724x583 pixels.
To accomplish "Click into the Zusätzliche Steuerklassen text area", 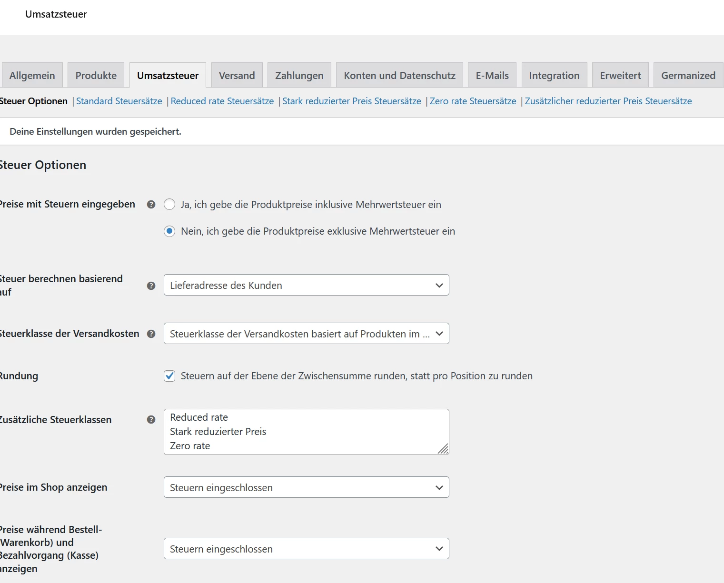I will [307, 432].
